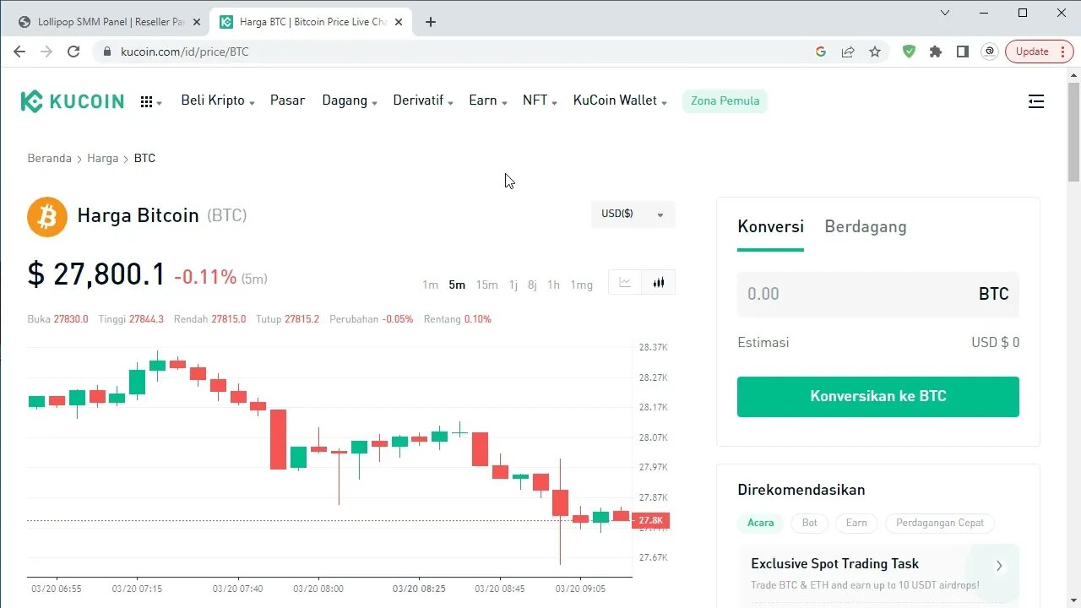1081x608 pixels.
Task: Open the USD($) currency dropdown
Action: pos(633,214)
